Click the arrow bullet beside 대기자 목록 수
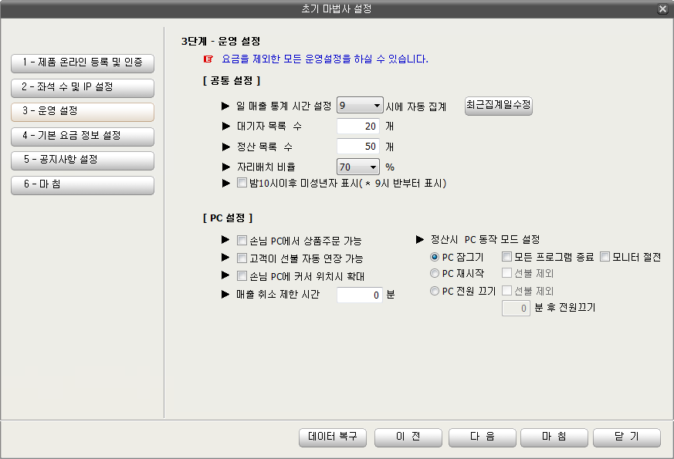This screenshot has height=459, width=674. pyautogui.click(x=226, y=126)
